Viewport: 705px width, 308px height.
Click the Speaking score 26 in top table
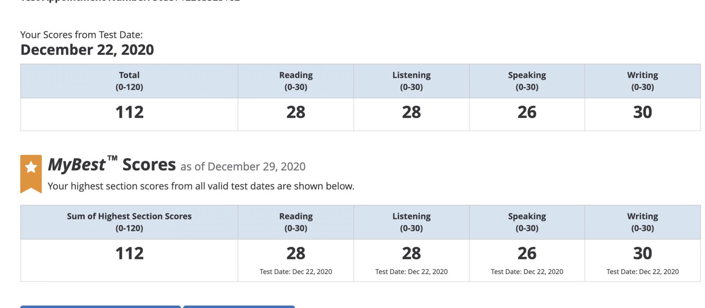(x=527, y=112)
